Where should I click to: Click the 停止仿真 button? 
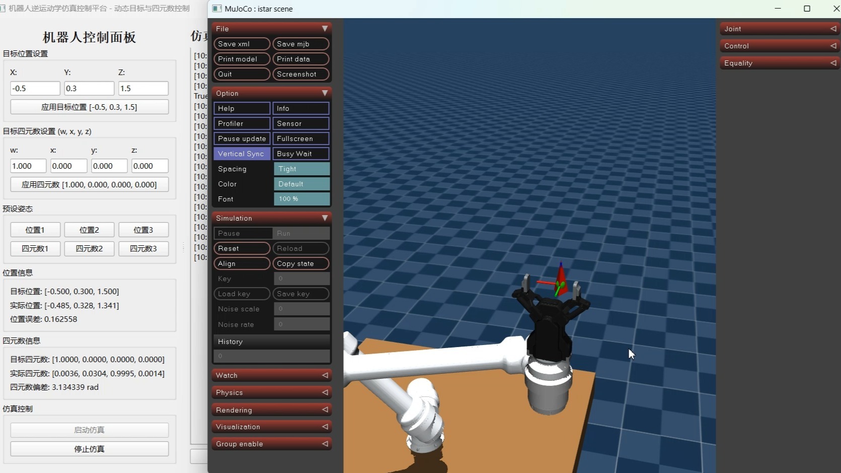click(x=90, y=449)
